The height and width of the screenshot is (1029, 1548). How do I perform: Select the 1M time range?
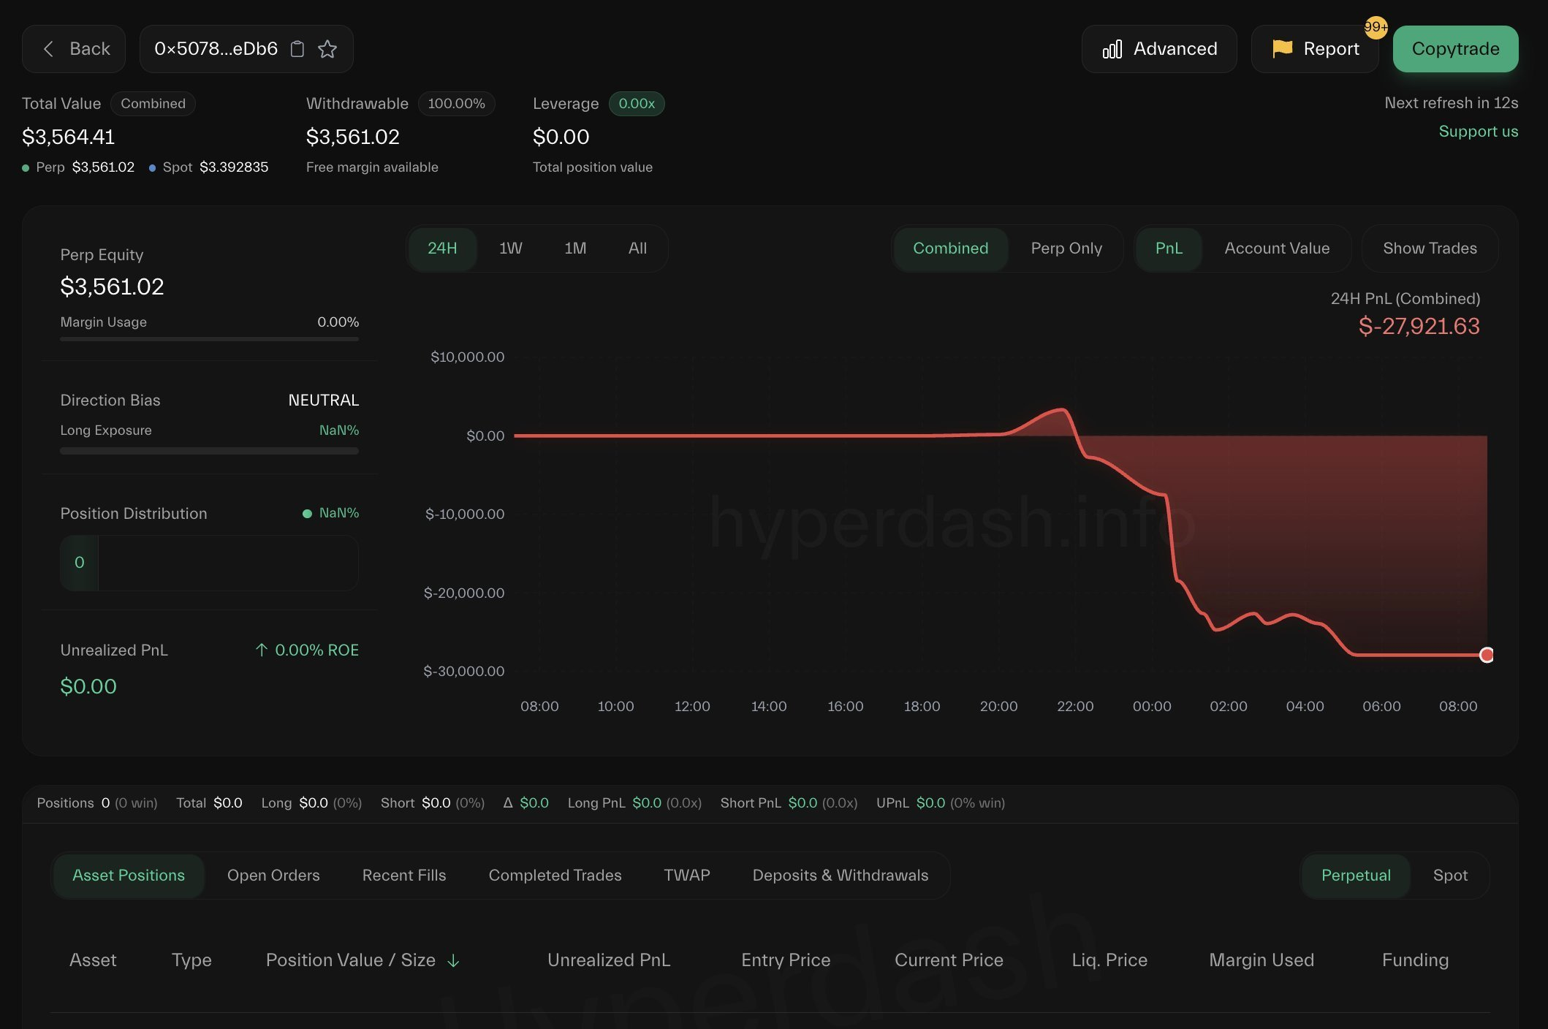point(575,248)
